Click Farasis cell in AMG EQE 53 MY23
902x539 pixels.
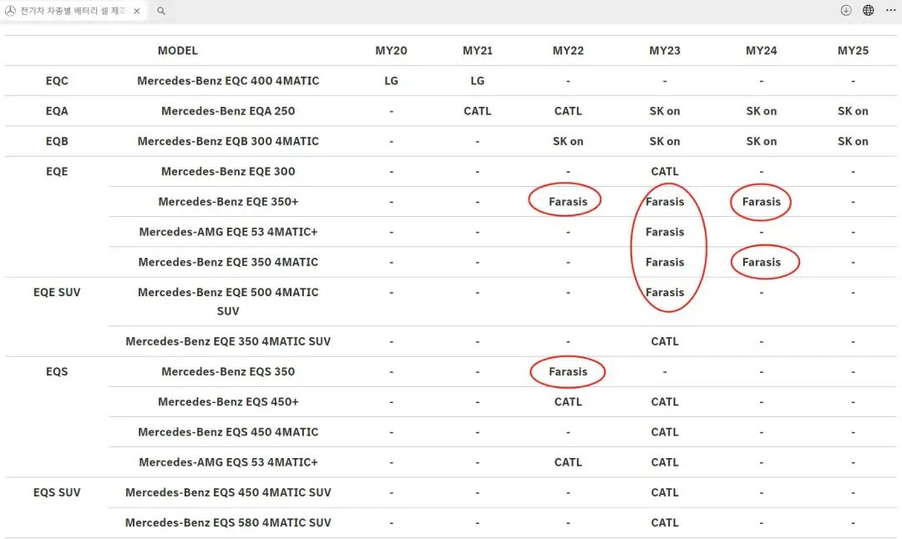click(x=665, y=232)
